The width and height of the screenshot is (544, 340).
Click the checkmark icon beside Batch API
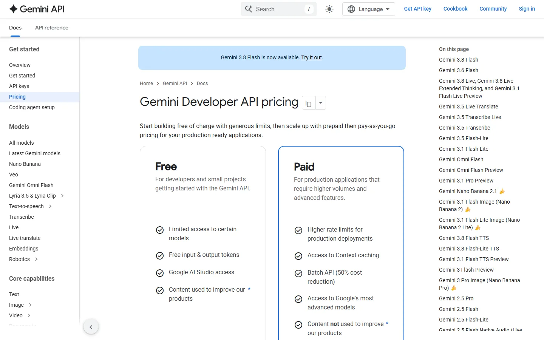[298, 273]
